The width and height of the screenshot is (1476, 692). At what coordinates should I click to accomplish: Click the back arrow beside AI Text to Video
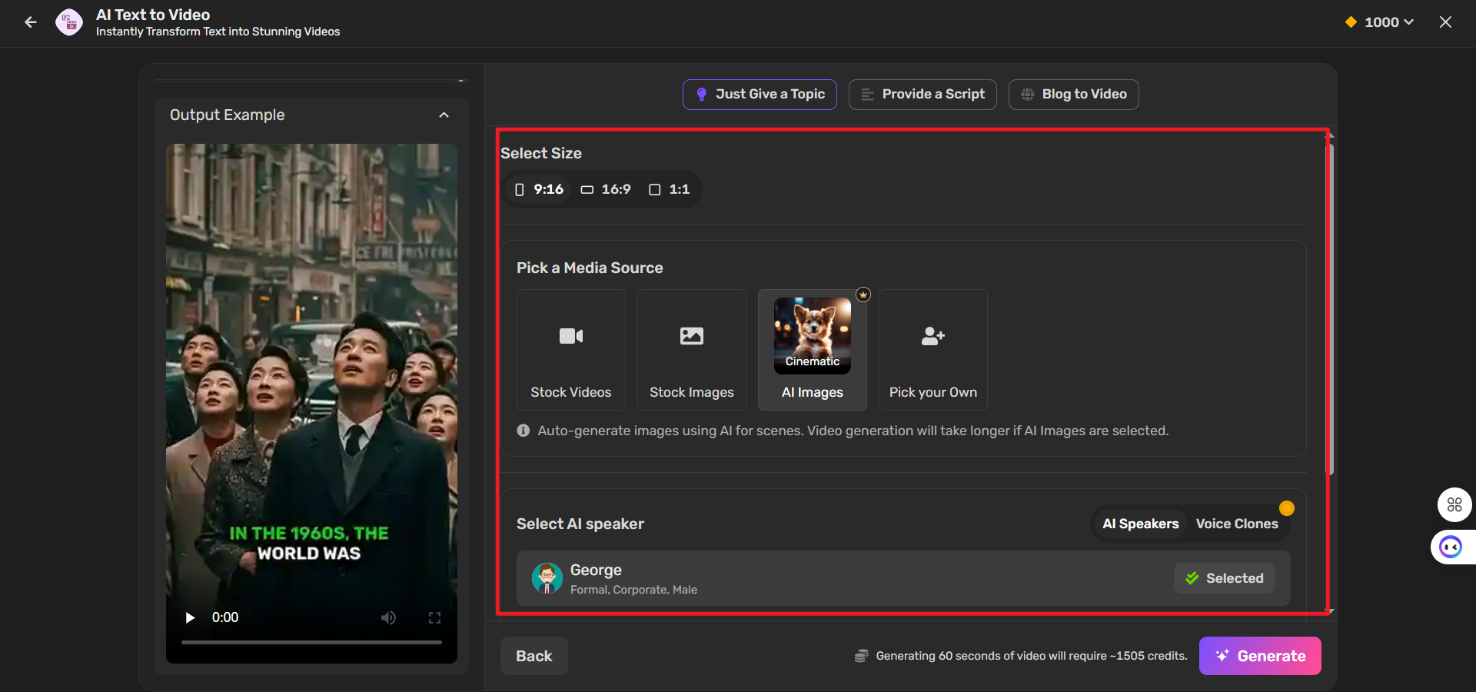30,22
